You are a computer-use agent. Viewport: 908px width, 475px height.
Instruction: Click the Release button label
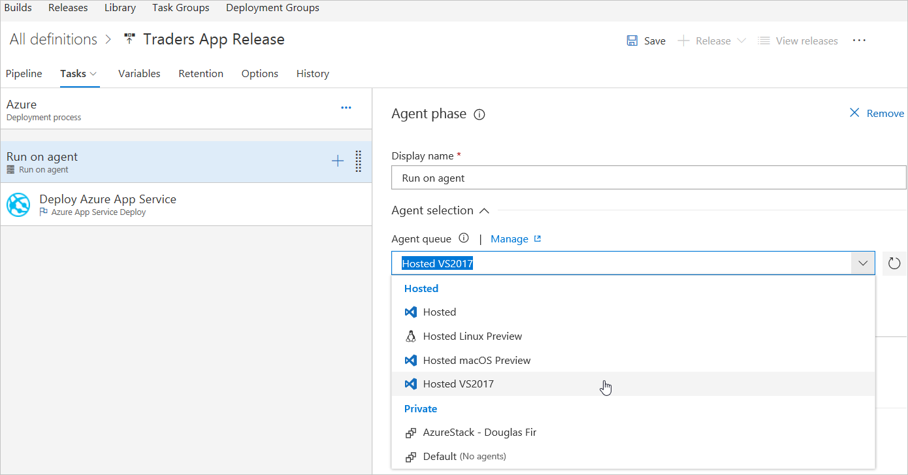(713, 41)
